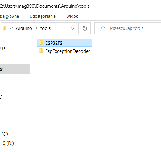This screenshot has height=152, width=161.
Task: Click the folder icon in the address bar
Action: point(5,28)
